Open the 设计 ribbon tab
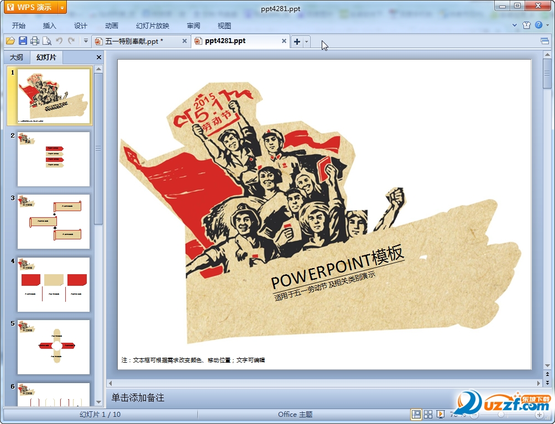This screenshot has height=424, width=555. (80, 26)
